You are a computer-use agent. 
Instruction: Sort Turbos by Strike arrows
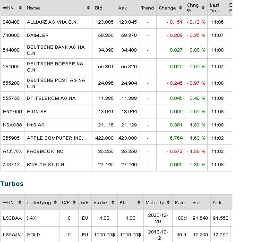[113, 202]
